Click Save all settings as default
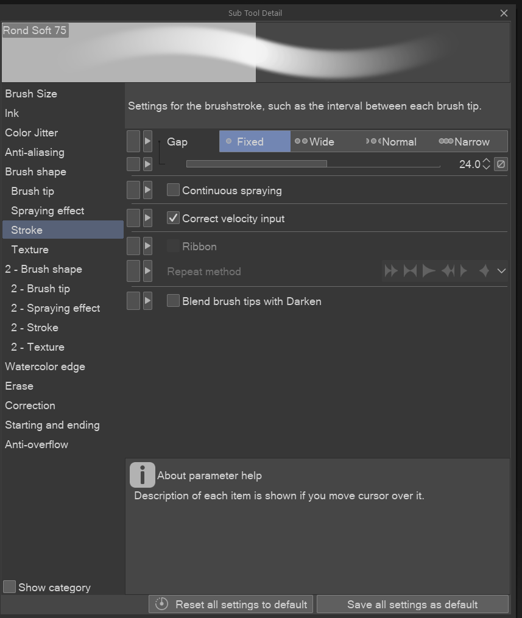This screenshot has height=618, width=522. pos(412,604)
